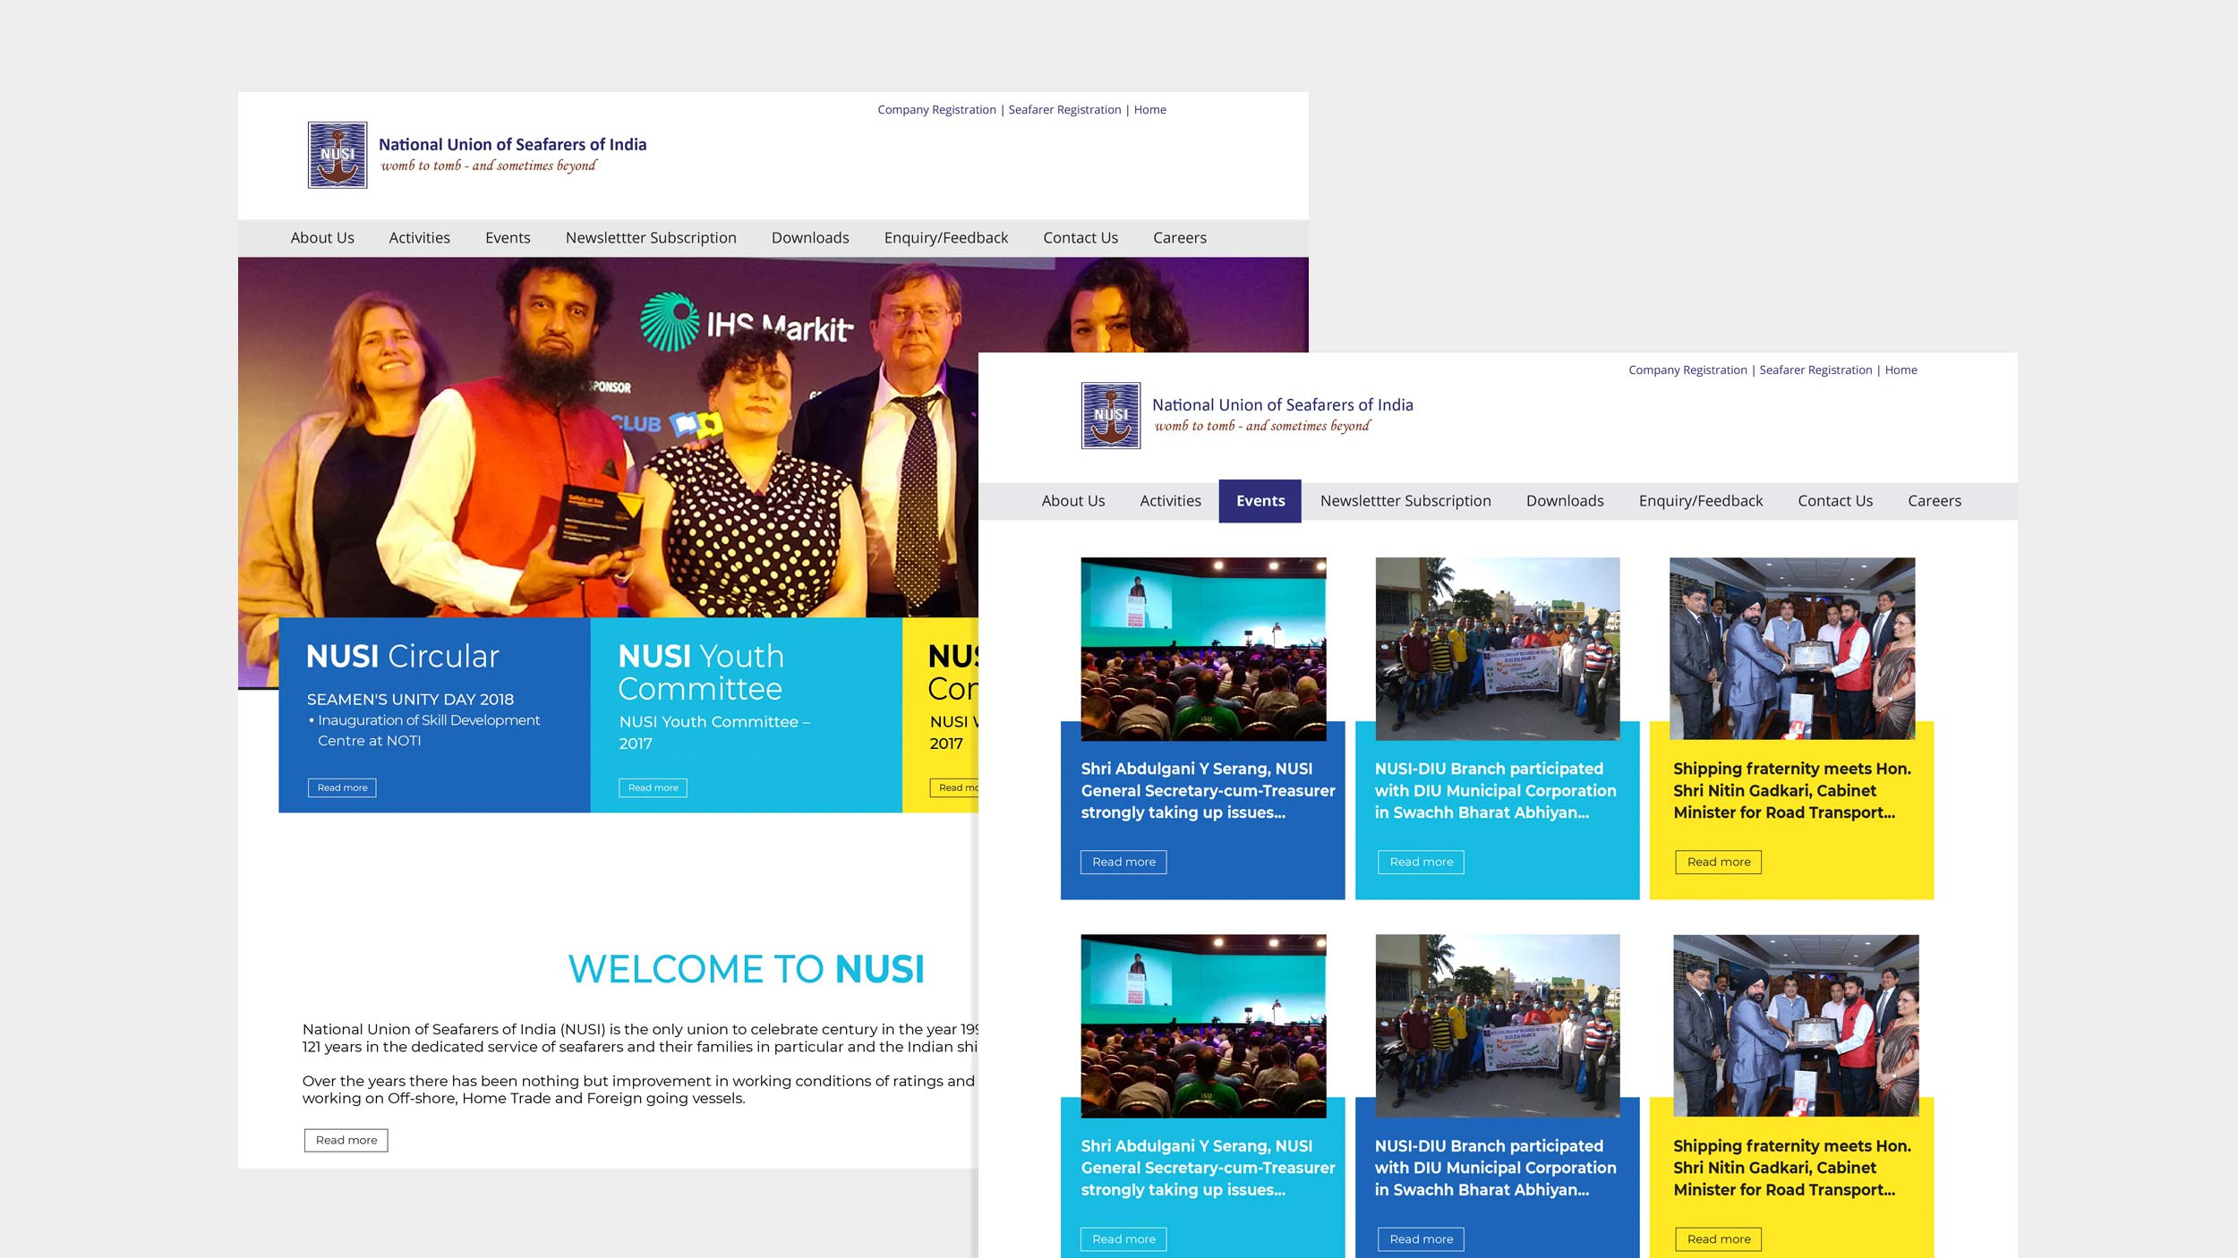Open first-row Swachh Bharat group photo
Image resolution: width=2238 pixels, height=1258 pixels.
click(x=1498, y=650)
